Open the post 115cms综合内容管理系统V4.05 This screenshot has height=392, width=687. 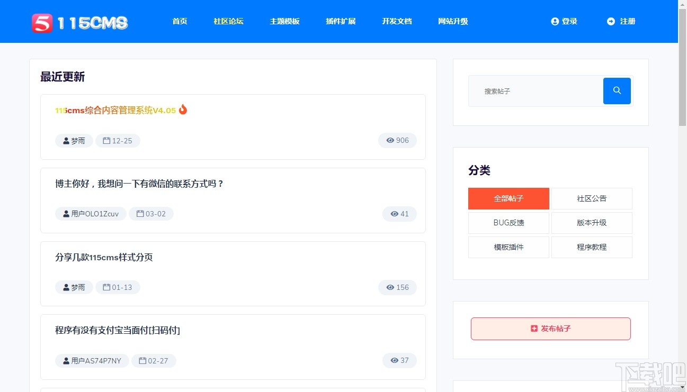pyautogui.click(x=115, y=111)
